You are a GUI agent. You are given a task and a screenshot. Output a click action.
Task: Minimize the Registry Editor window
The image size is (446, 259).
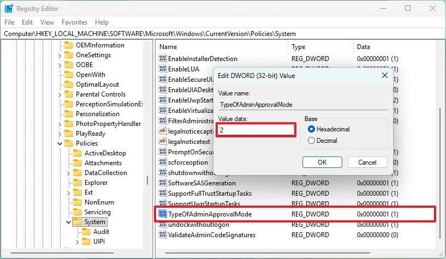pos(383,8)
